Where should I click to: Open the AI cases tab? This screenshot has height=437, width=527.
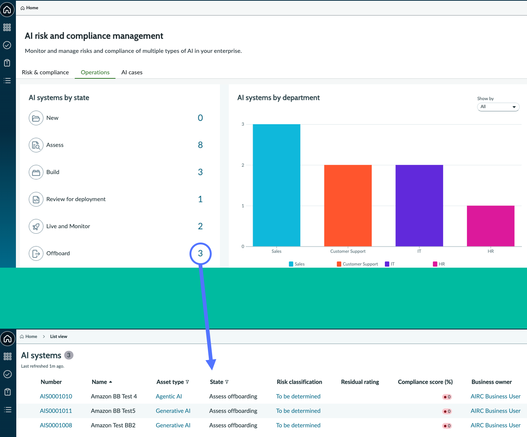[x=132, y=72]
